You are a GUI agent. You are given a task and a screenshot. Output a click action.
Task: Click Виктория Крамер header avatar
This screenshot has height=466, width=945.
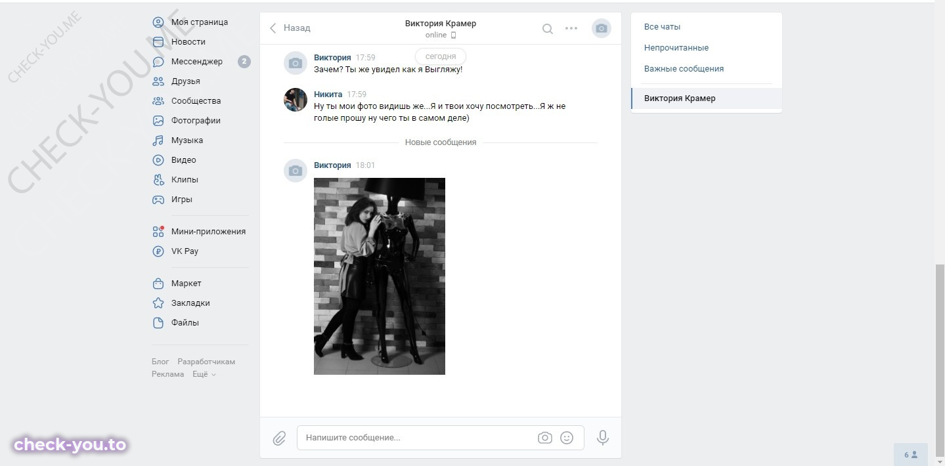(x=602, y=28)
